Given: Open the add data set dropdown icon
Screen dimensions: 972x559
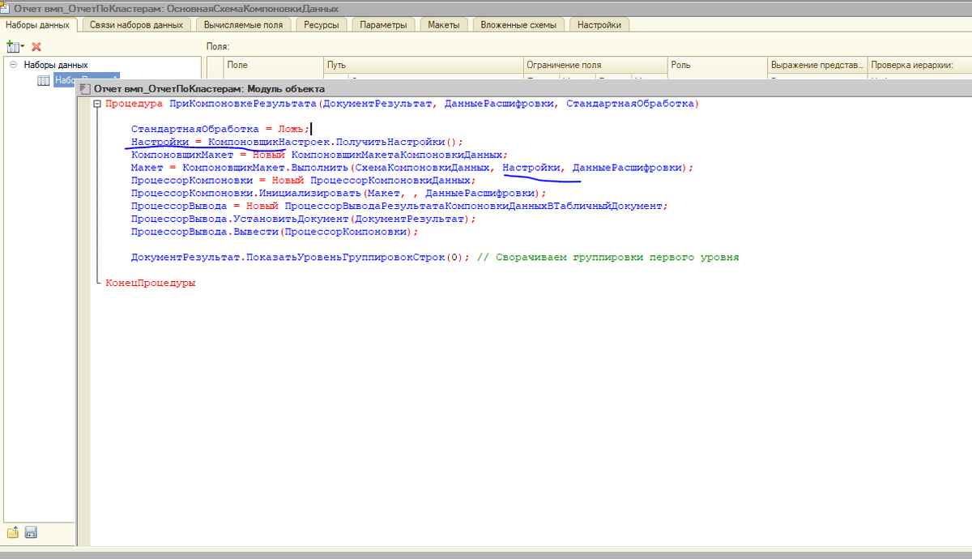Looking at the screenshot, I should click(x=15, y=47).
